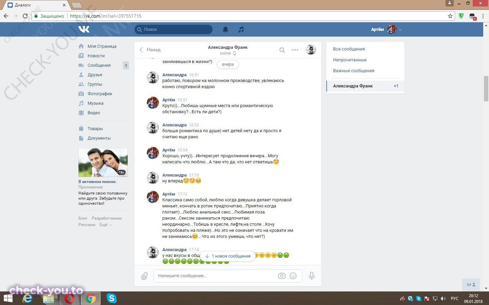
Task: Open Друзья in sidebar
Action: click(x=95, y=75)
